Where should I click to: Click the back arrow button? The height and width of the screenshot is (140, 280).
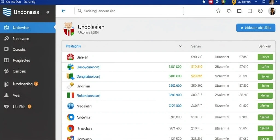tap(63, 11)
